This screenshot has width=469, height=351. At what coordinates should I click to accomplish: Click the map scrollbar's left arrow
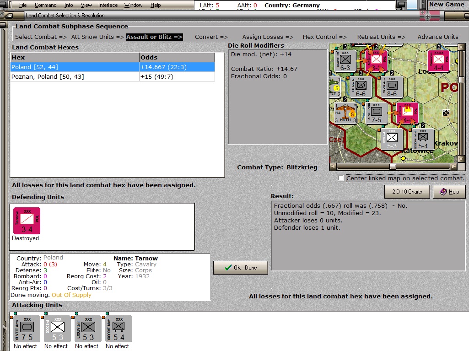(x=333, y=167)
